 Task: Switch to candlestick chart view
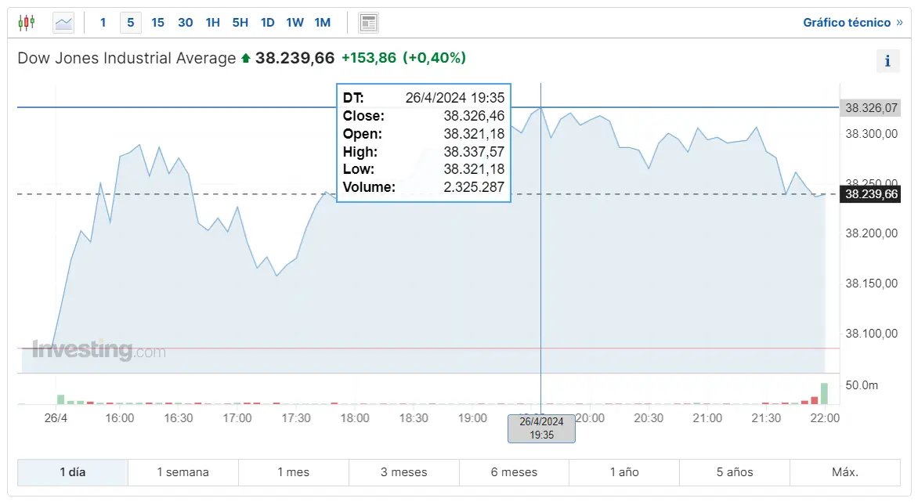[26, 22]
